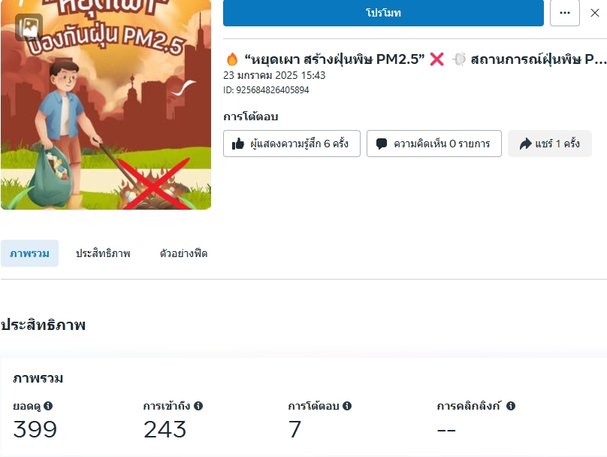
Task: Switch to the ตัวอย่างฟีด tab
Action: [183, 253]
